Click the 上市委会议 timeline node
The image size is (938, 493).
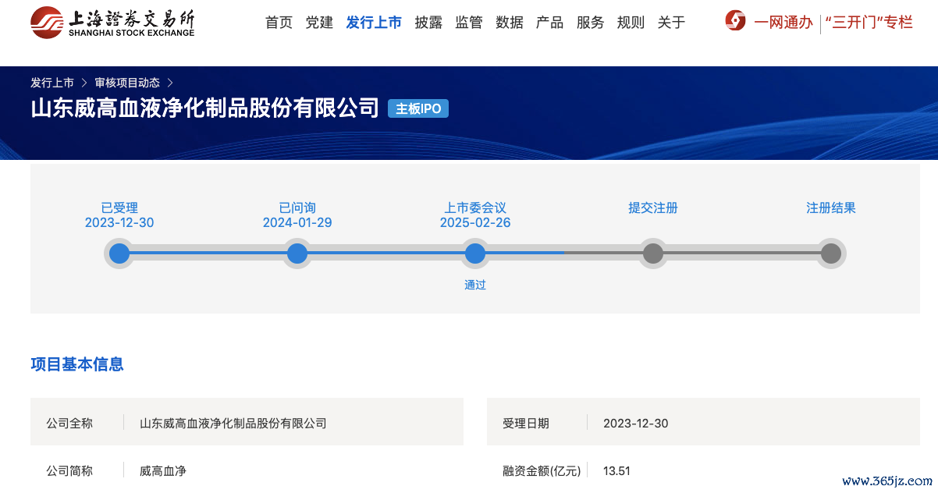tap(475, 254)
